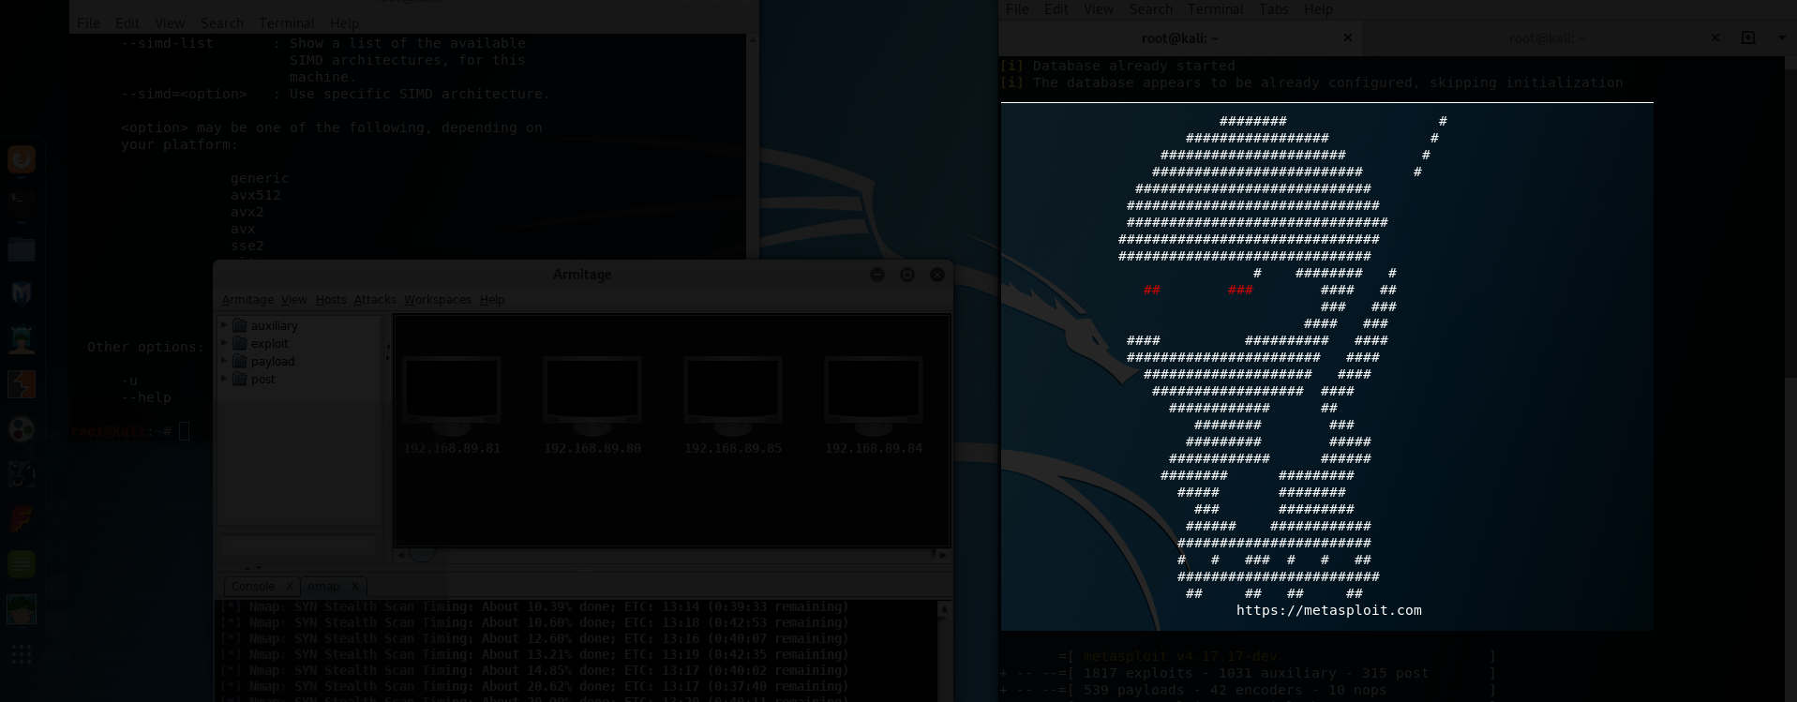Open the Workspaces menu in Armitage
Viewport: 1797px width, 702px height.
pyautogui.click(x=438, y=300)
